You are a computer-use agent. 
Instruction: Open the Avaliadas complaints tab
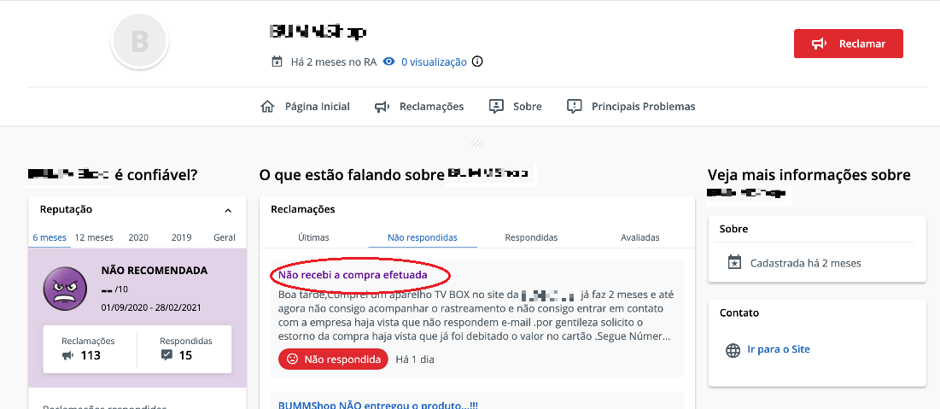(640, 237)
